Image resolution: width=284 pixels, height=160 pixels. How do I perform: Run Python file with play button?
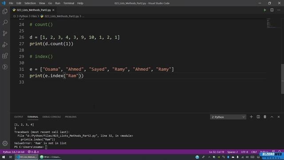(x=265, y=10)
